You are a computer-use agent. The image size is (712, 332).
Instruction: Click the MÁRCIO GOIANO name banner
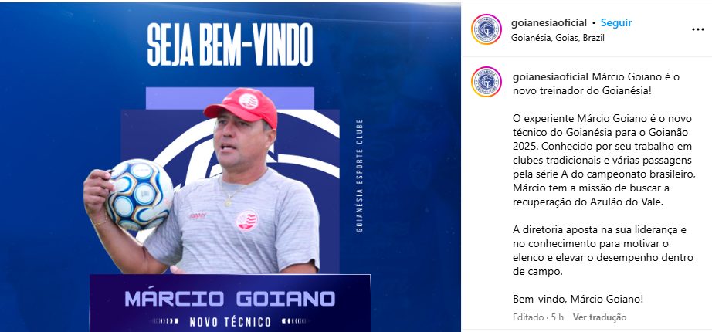pyautogui.click(x=230, y=299)
